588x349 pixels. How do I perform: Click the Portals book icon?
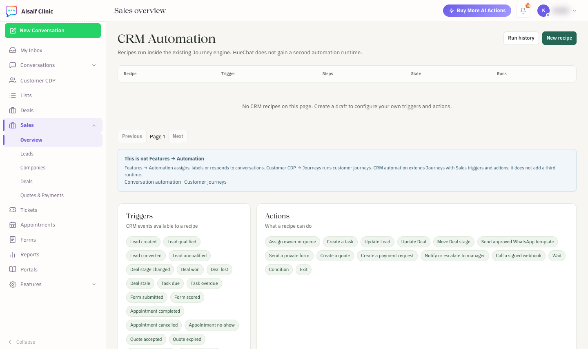13,269
